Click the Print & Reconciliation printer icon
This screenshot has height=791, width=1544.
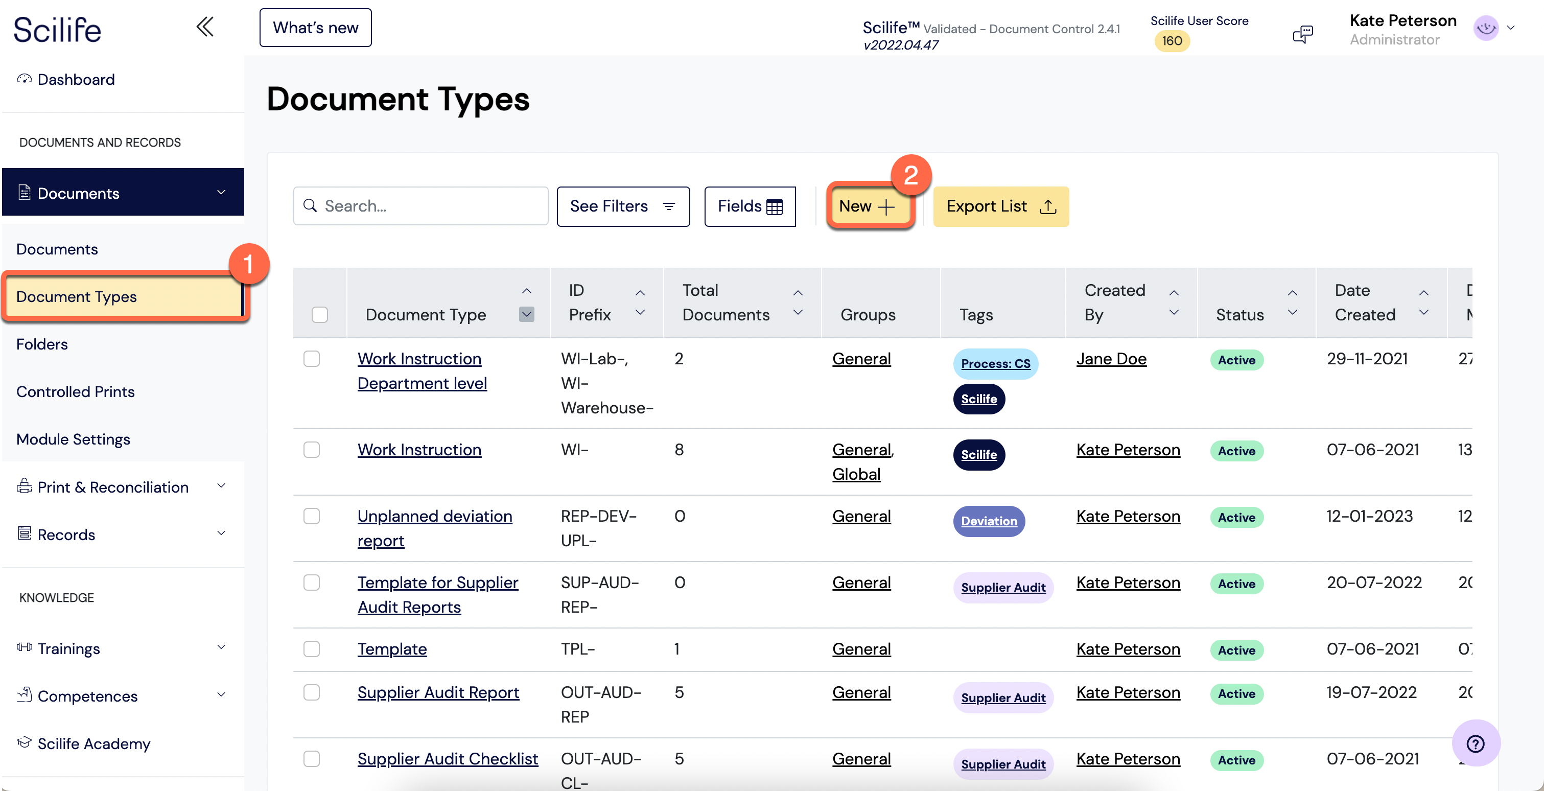click(x=24, y=486)
